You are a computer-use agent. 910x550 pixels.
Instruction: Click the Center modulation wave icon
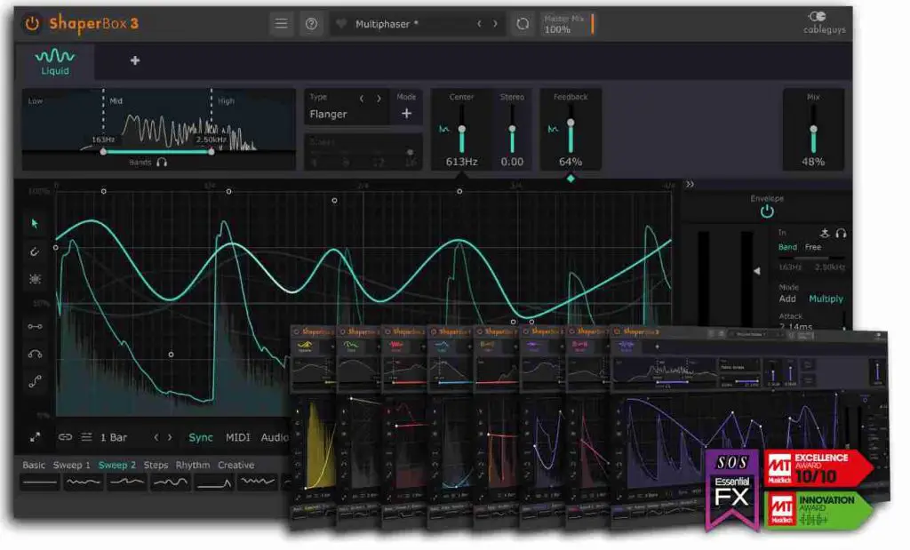(444, 130)
